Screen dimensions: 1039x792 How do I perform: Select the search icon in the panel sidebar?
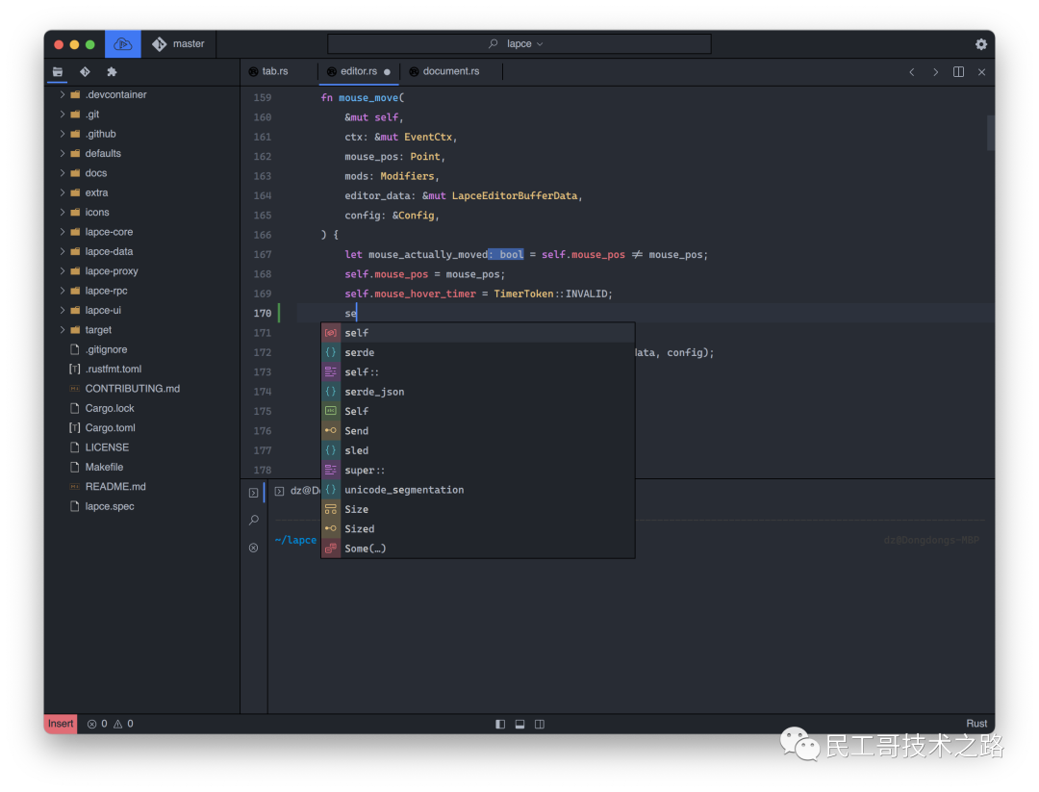click(x=253, y=520)
